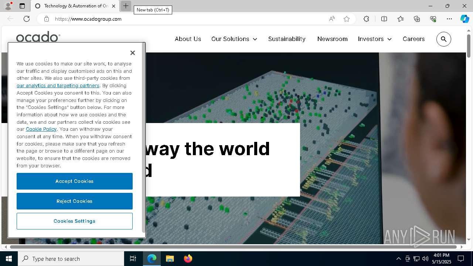Close the Technology & Automation tab
The height and width of the screenshot is (266, 473).
113,6
